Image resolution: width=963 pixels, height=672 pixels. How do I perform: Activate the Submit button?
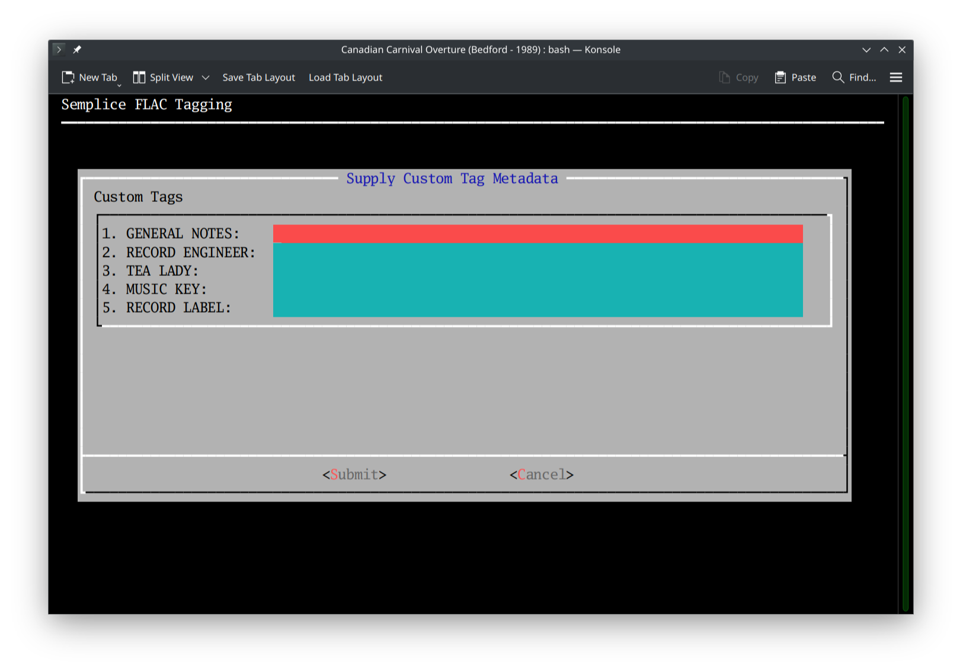coord(354,474)
